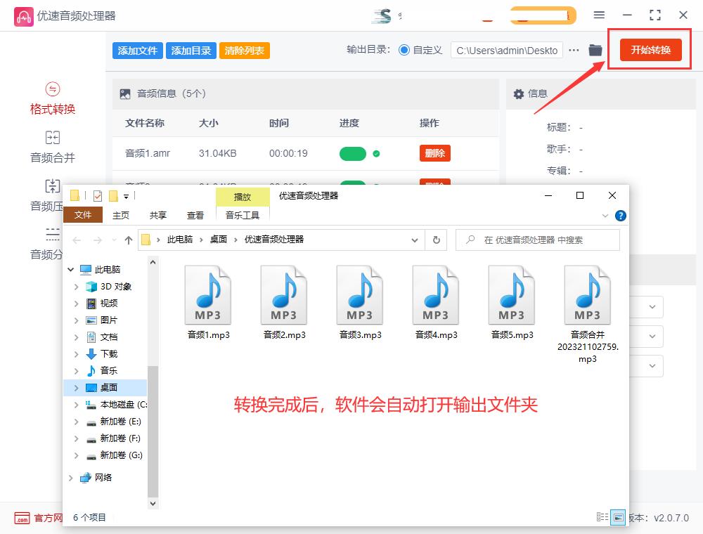This screenshot has height=534, width=703.
Task: Open the ellipsis menu beside the output path
Action: pos(574,50)
